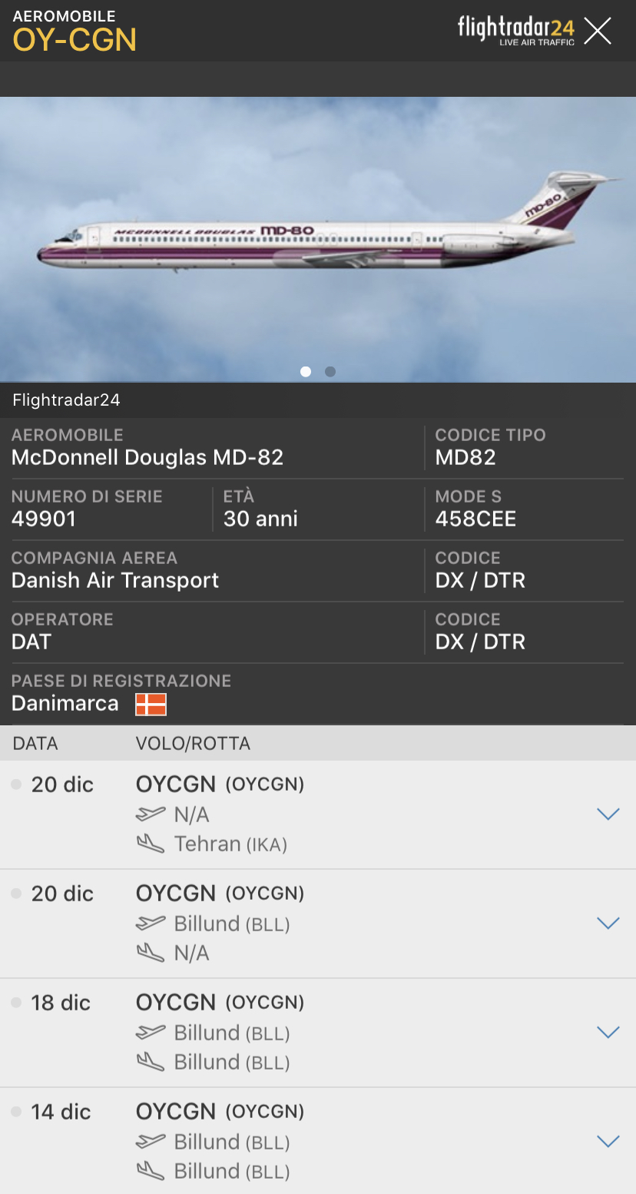
Task: Tap the flightradar24 logo
Action: [x=515, y=31]
